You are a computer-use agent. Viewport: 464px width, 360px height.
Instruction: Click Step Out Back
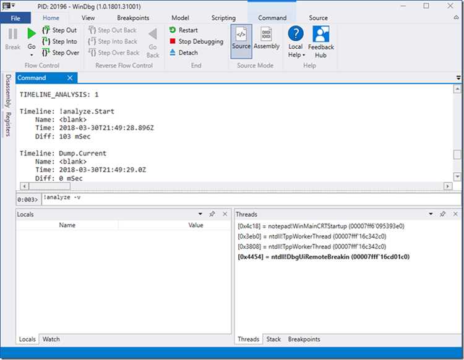coord(113,30)
